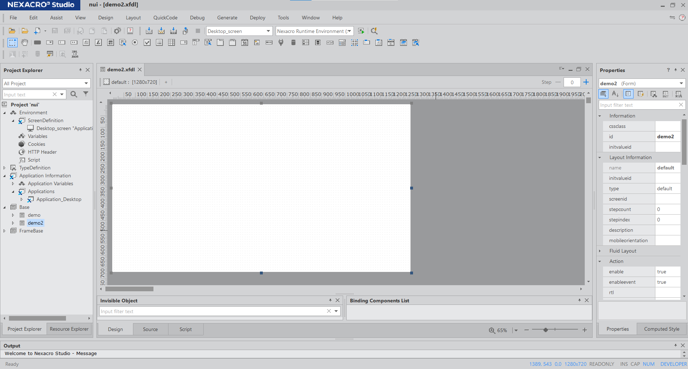
Task: Click the XML/JSON conversion icon
Action: (x=75, y=54)
